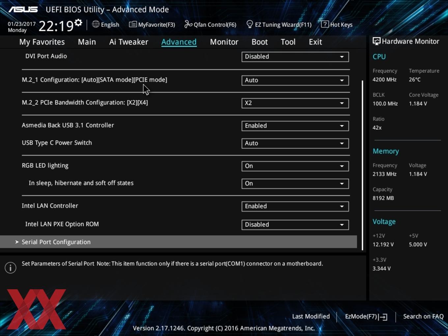This screenshot has height=336, width=448.
Task: Click the MyFavorite(F3) button label
Action: 156,25
